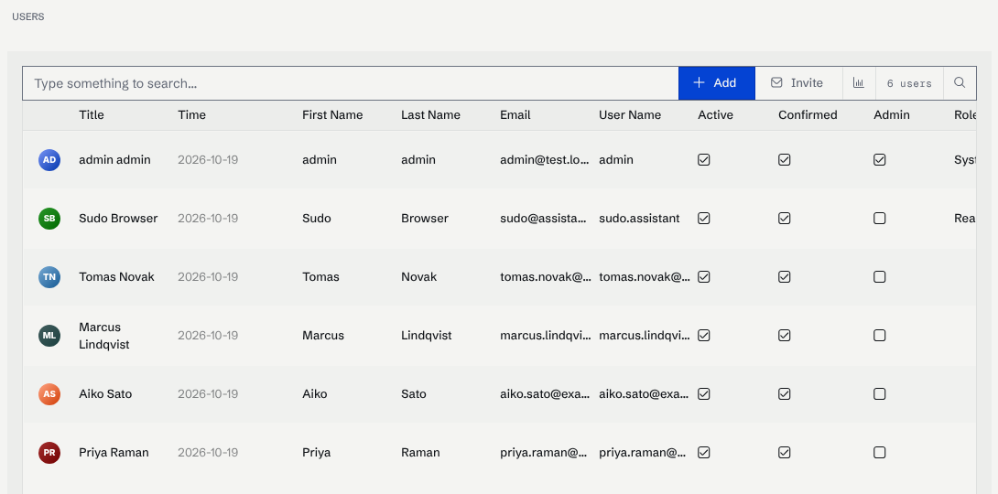Toggle Active checkbox for Aiko Sato
The image size is (998, 494).
click(x=704, y=394)
